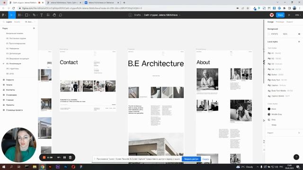Open zoom level dropdown
Screen dimensions: 303x170
tap(298, 15)
